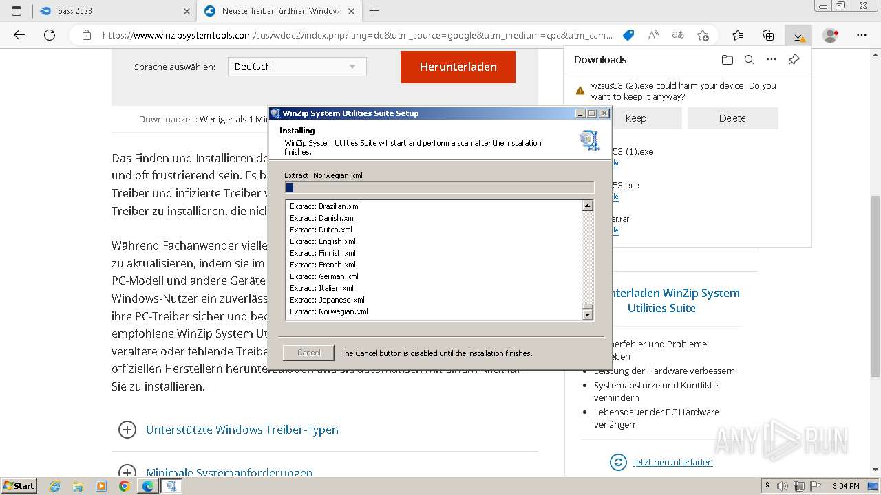
Task: Switch to Edge in taskbar
Action: [x=148, y=486]
